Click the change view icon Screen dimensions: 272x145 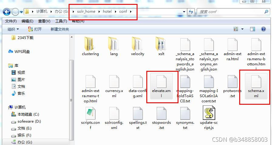pos(236,29)
